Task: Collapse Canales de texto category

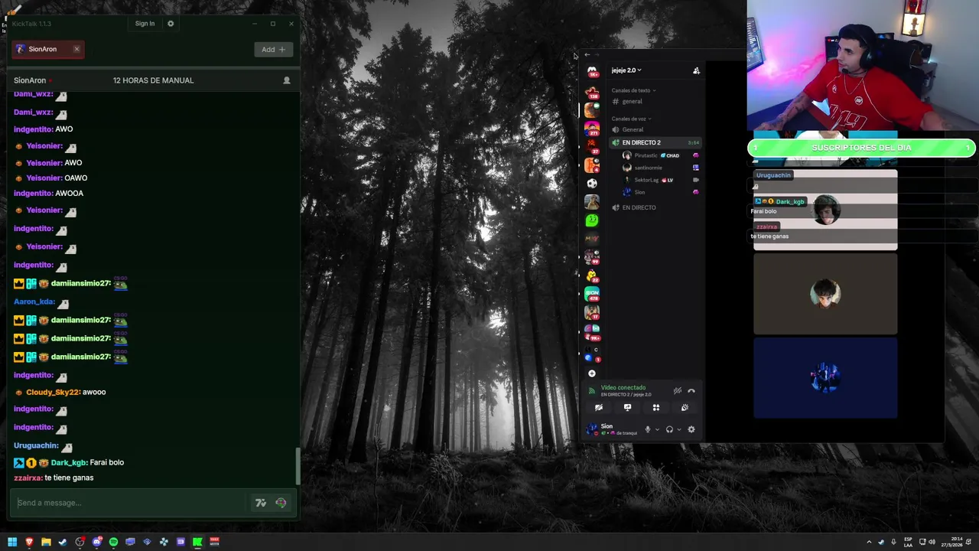Action: [633, 90]
